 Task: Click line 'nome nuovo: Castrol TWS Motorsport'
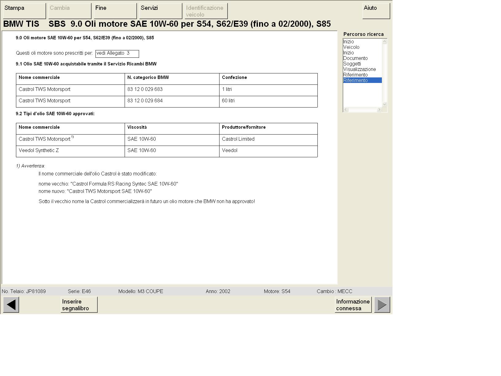[95, 191]
